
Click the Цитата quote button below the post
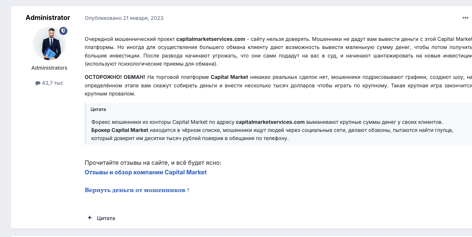click(106, 218)
